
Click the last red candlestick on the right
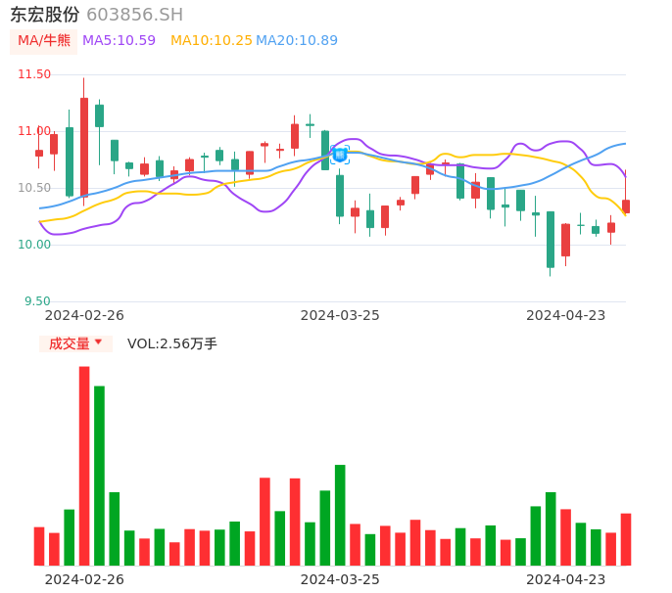pos(626,206)
